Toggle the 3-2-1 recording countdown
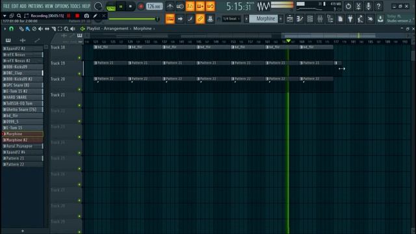416x234 pixels. [190, 6]
